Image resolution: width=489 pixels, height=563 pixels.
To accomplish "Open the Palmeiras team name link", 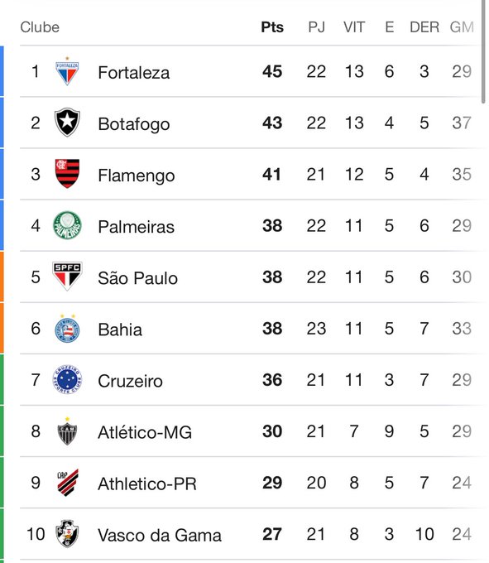I will [137, 227].
